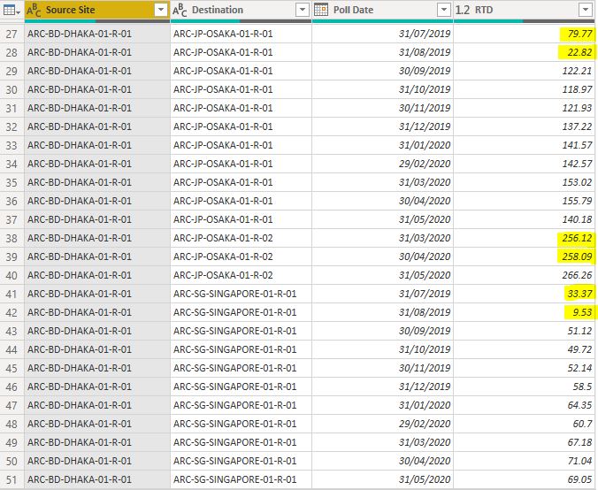Open the Poll Date column filter dropdown
This screenshot has width=598, height=490.
click(x=443, y=10)
